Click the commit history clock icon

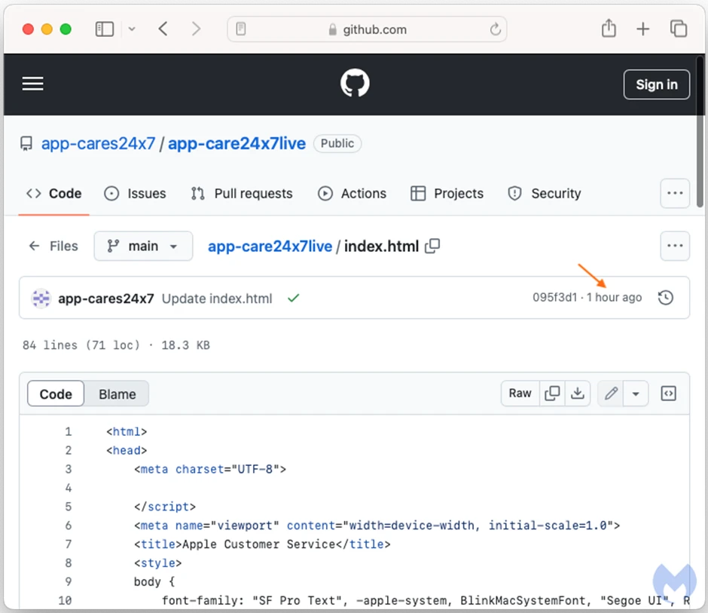(666, 298)
